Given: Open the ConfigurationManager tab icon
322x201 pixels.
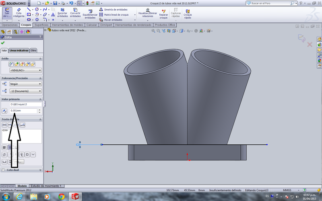Looking at the screenshot, I should tap(15, 32).
